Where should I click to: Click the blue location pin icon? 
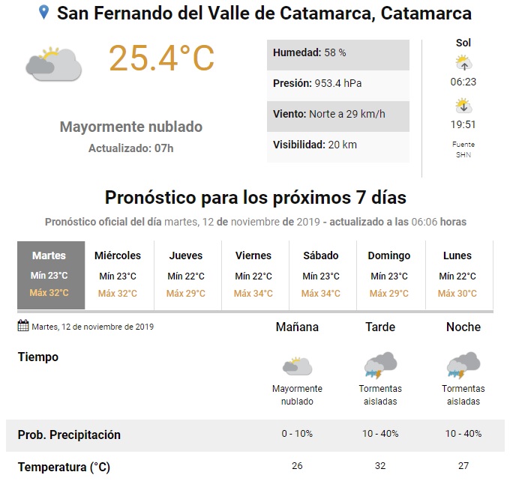click(43, 13)
